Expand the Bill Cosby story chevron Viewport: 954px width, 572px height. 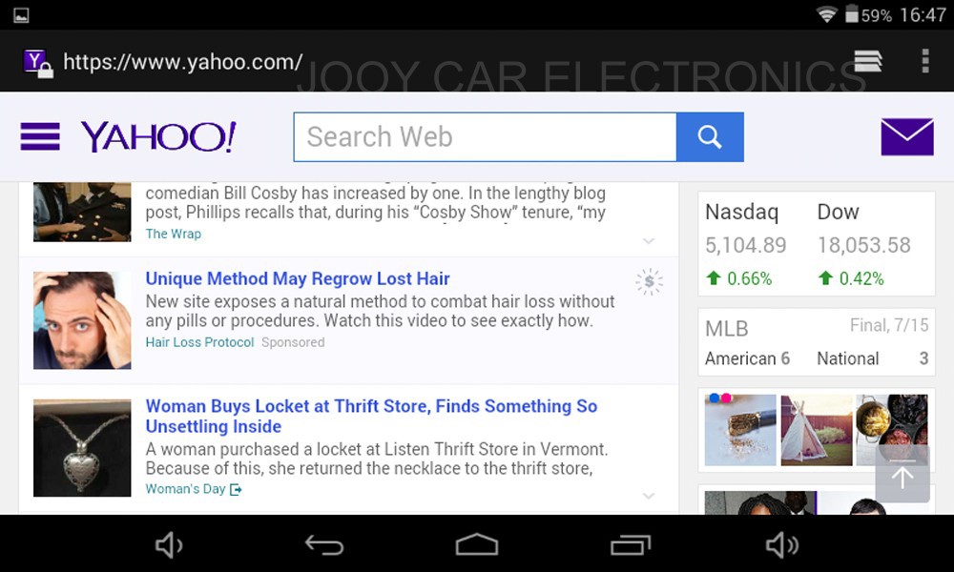click(x=649, y=240)
